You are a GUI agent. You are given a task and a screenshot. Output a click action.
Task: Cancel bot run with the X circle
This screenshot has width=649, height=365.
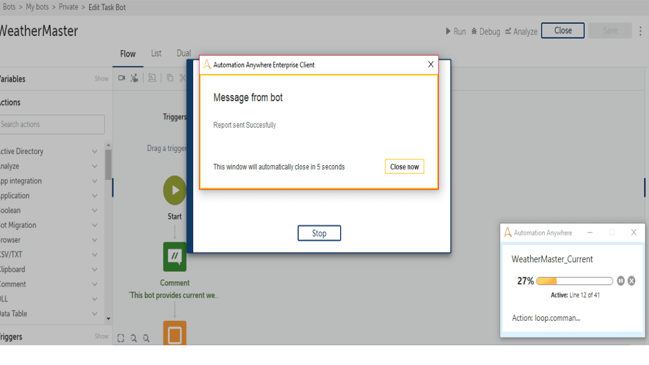[631, 281]
